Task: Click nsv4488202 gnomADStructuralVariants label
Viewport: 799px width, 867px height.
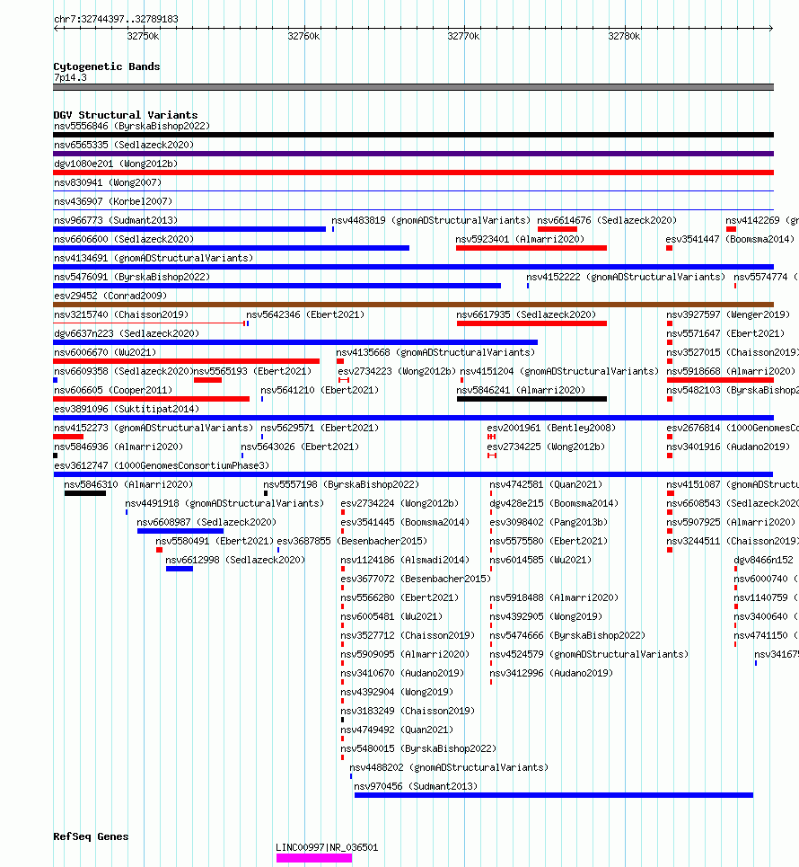Action: click(x=449, y=767)
